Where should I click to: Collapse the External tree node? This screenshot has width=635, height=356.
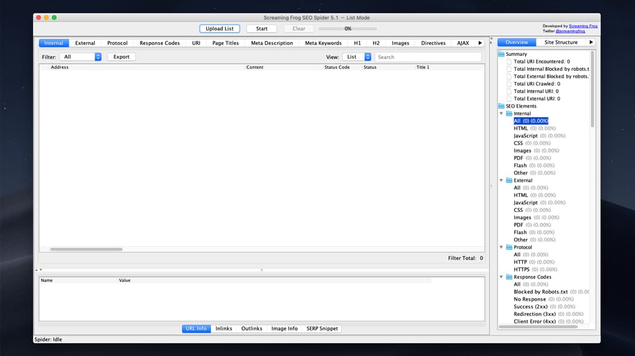(502, 181)
